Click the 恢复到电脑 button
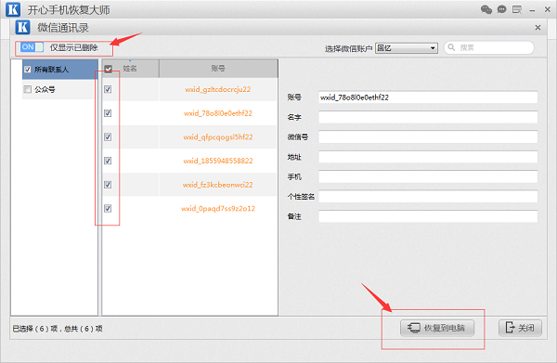This screenshot has width=557, height=363. pyautogui.click(x=437, y=328)
